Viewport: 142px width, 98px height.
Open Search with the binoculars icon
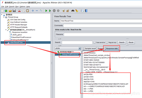tap(73, 11)
